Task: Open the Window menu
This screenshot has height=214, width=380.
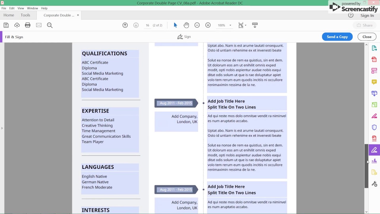Action: click(32, 8)
